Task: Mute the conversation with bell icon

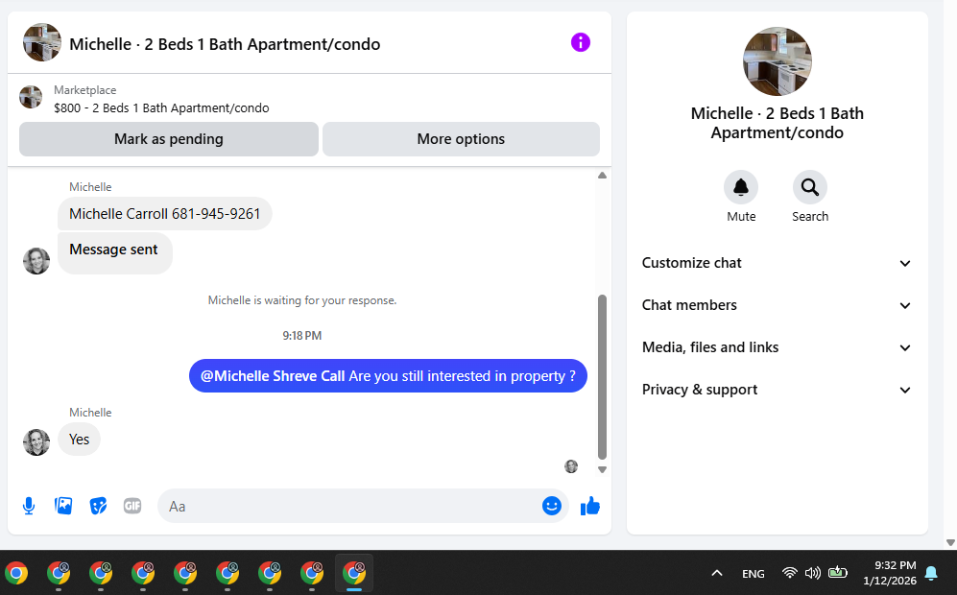Action: pos(741,187)
